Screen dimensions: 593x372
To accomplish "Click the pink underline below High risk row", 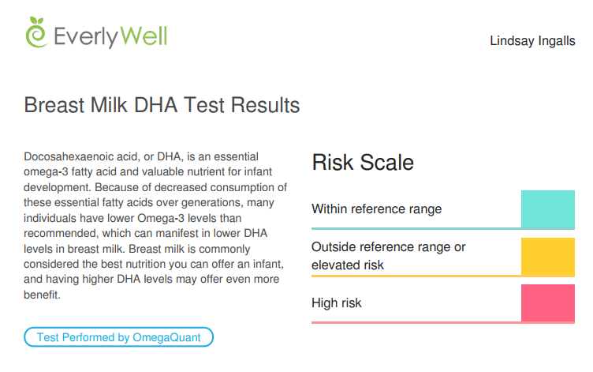I will click(443, 322).
